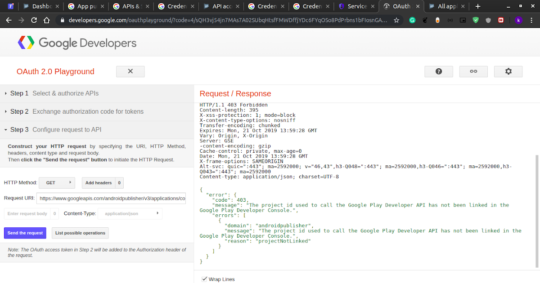
Task: Close the Service tab
Action: [x=373, y=6]
